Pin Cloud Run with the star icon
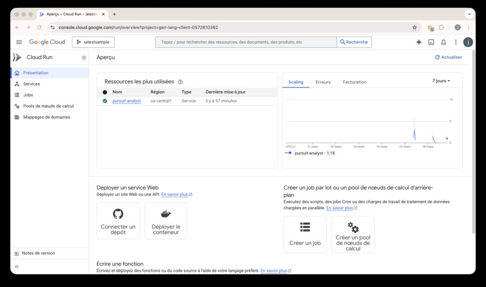The height and width of the screenshot is (287, 486). [x=84, y=57]
